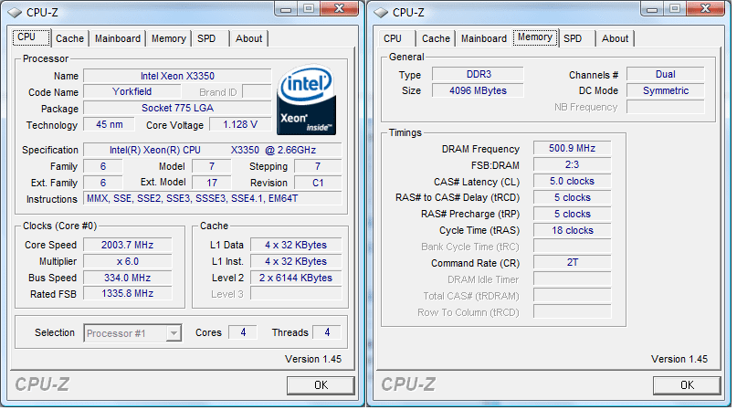Select Mainboard tab in right window
This screenshot has width=737, height=410.
484,38
